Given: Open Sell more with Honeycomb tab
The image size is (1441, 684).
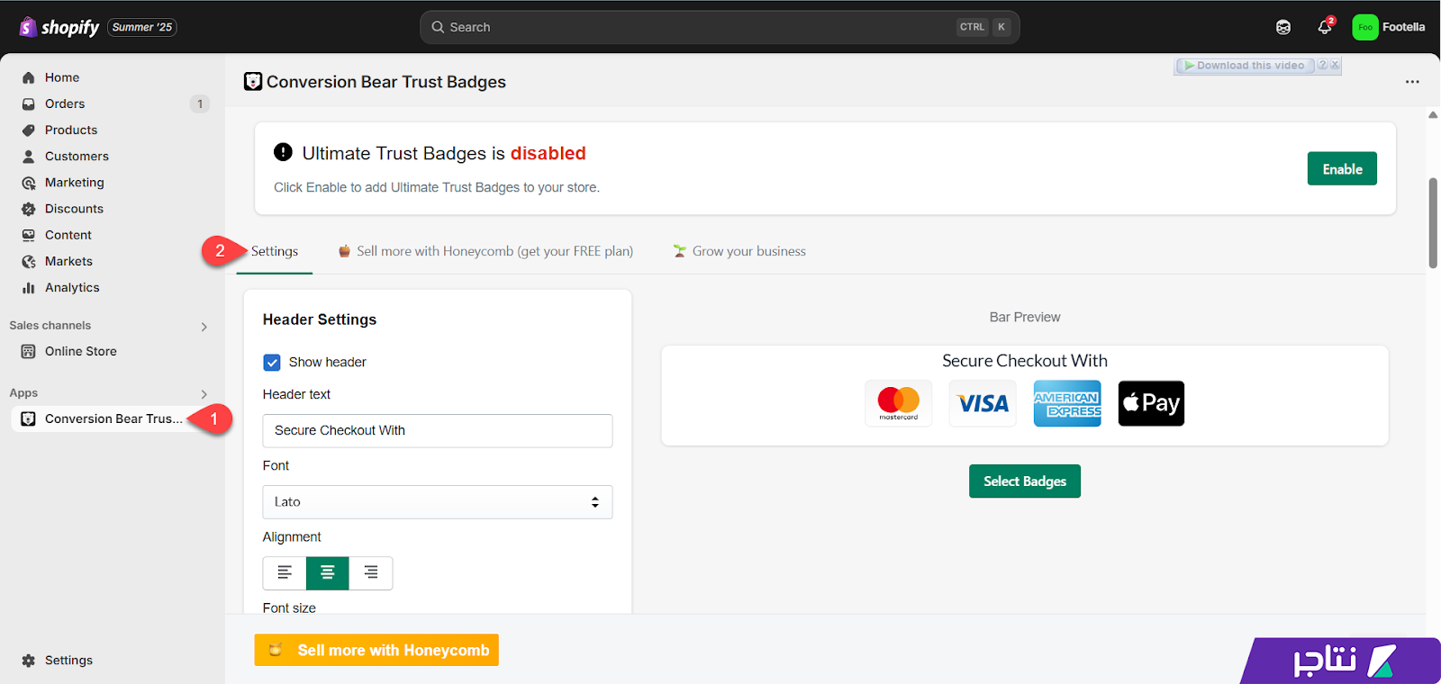Looking at the screenshot, I should point(485,251).
